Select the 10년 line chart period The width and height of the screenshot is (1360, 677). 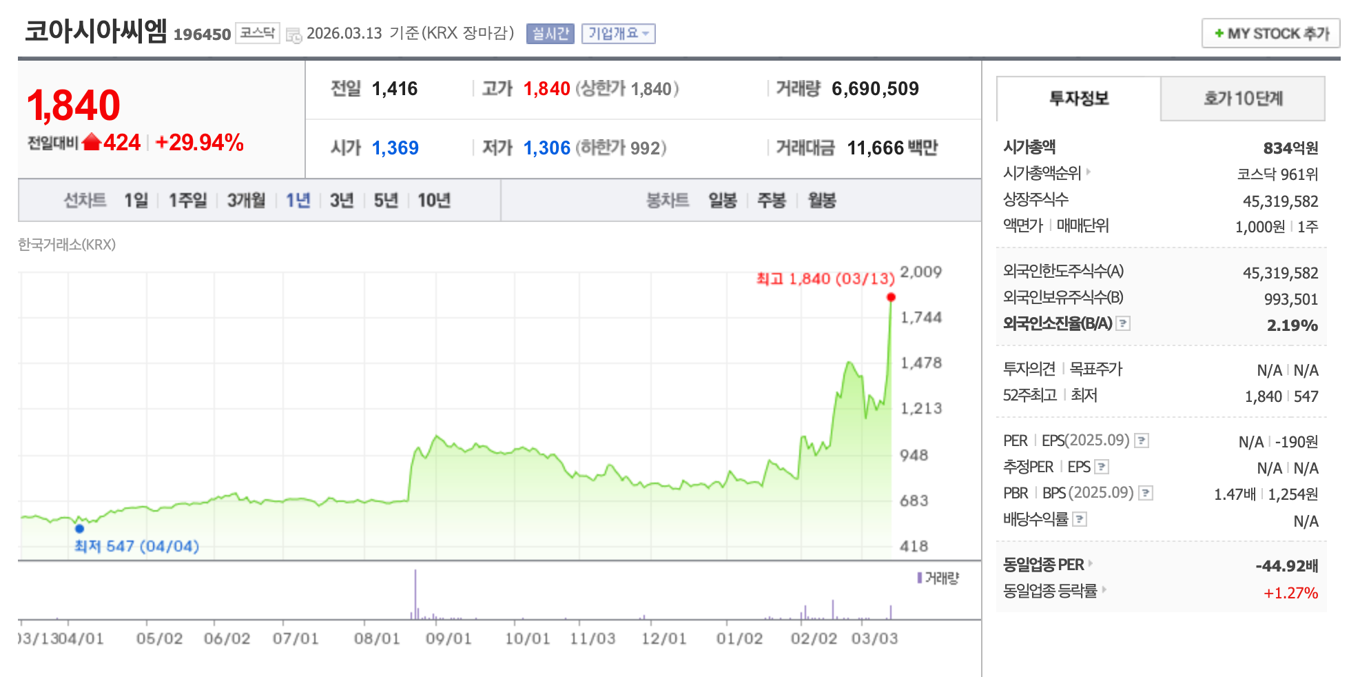coord(434,201)
